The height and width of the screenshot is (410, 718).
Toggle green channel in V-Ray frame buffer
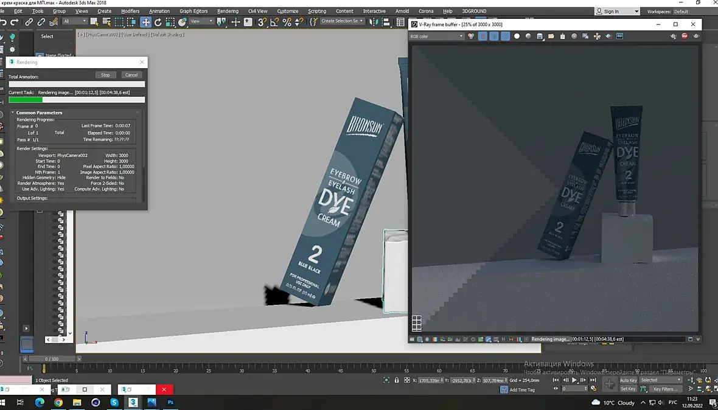(493, 36)
